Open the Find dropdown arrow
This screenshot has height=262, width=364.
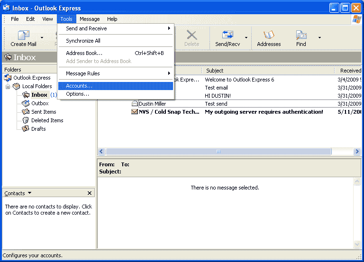pos(319,37)
